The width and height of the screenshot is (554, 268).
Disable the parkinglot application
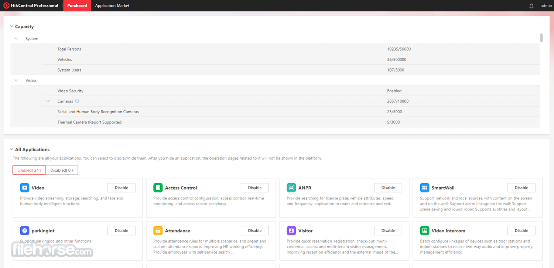[x=122, y=231]
